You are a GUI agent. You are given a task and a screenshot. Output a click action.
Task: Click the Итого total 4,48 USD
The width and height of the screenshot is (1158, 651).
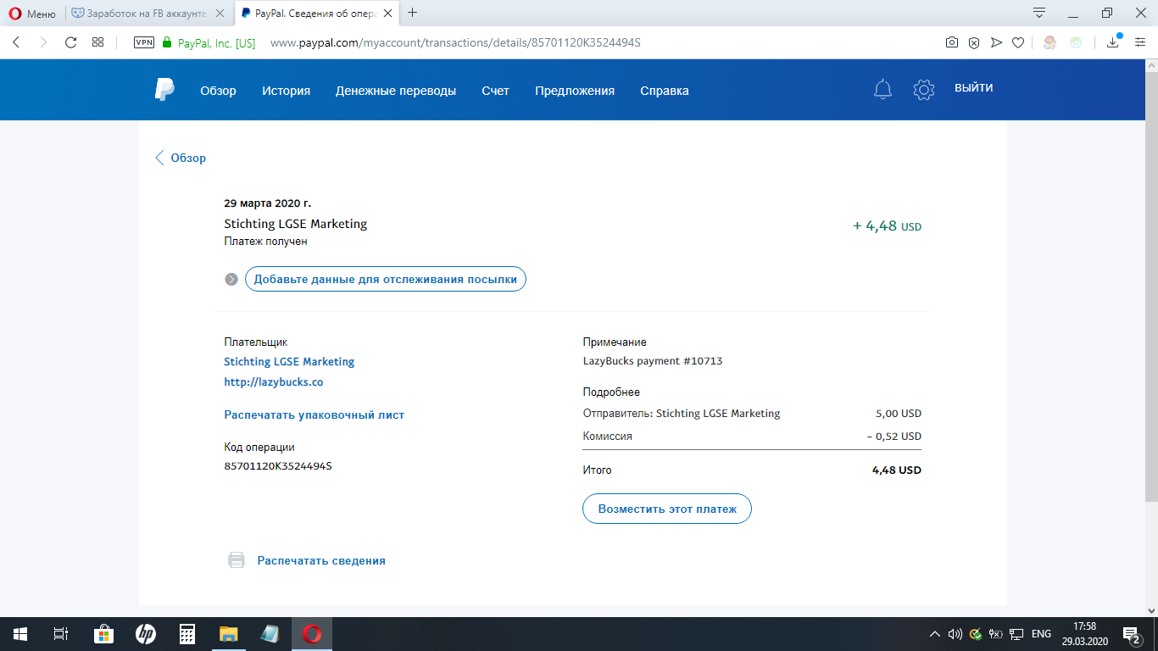point(897,470)
